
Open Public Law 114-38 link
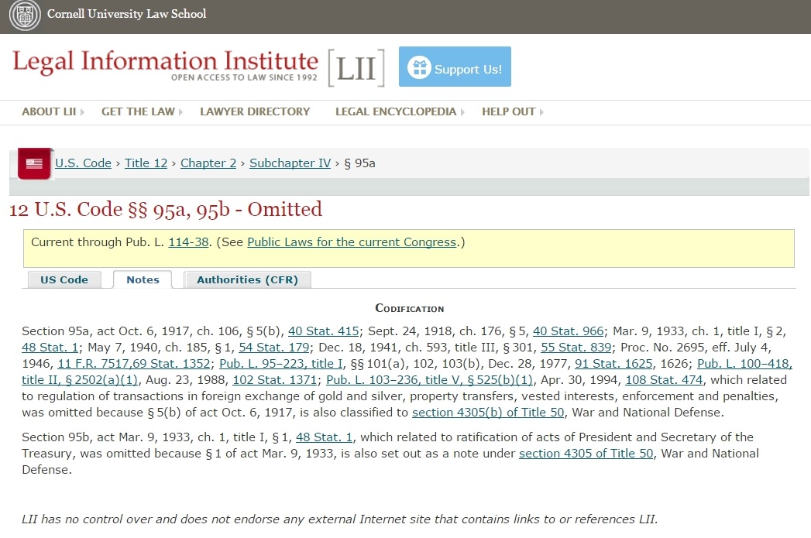[188, 242]
